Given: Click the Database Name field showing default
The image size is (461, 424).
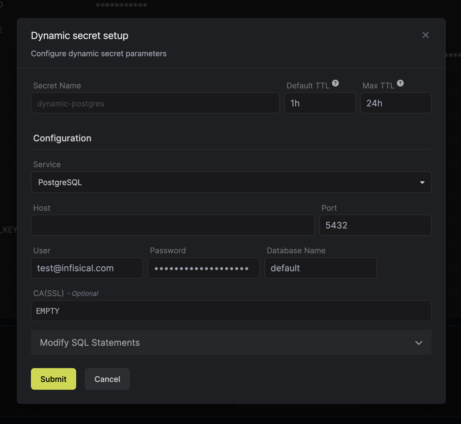Looking at the screenshot, I should pyautogui.click(x=321, y=268).
